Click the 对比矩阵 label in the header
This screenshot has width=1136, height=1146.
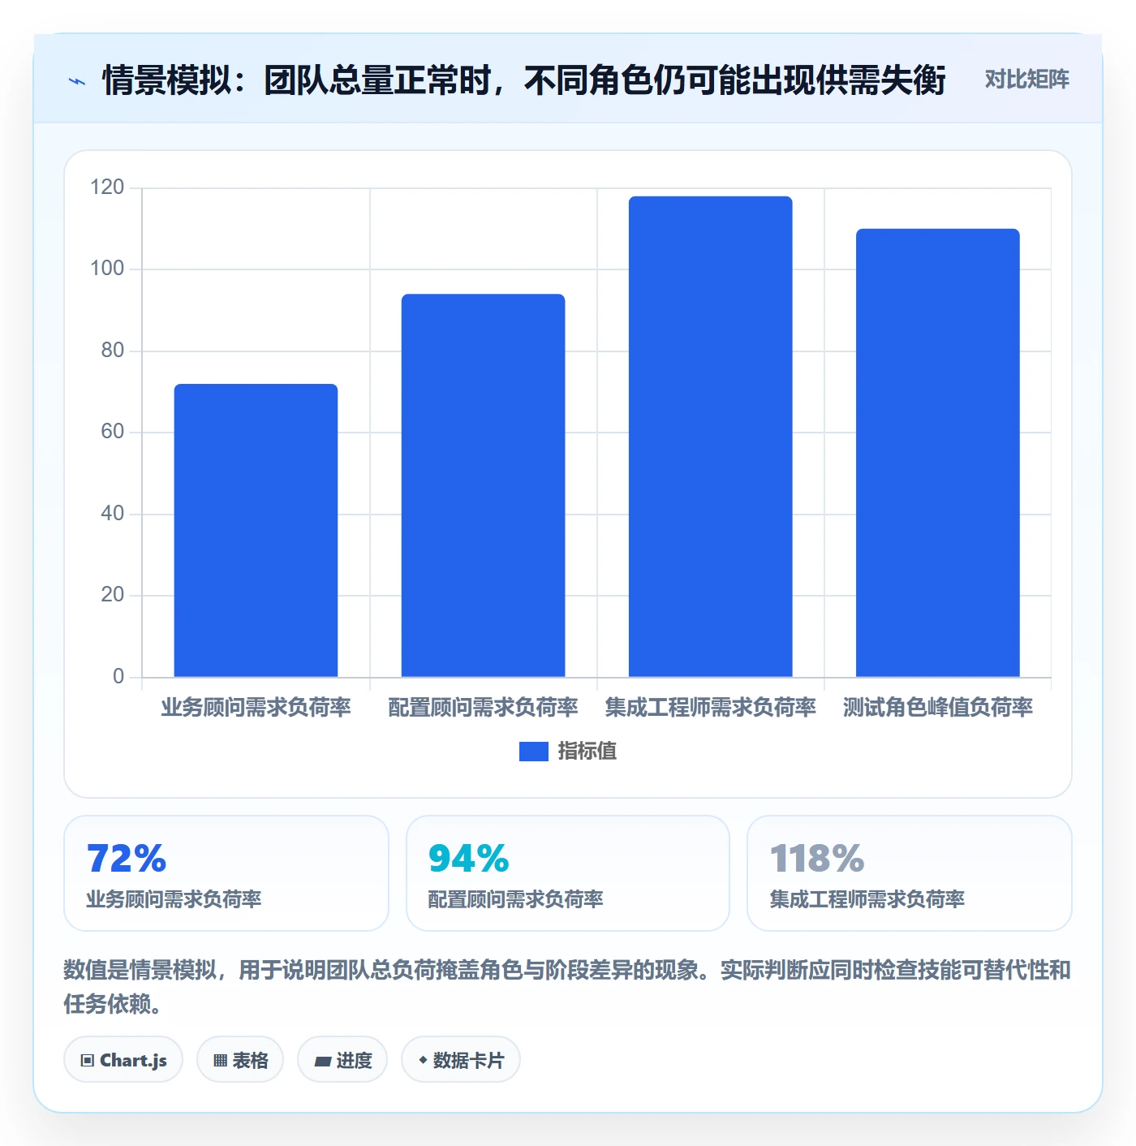(1026, 80)
